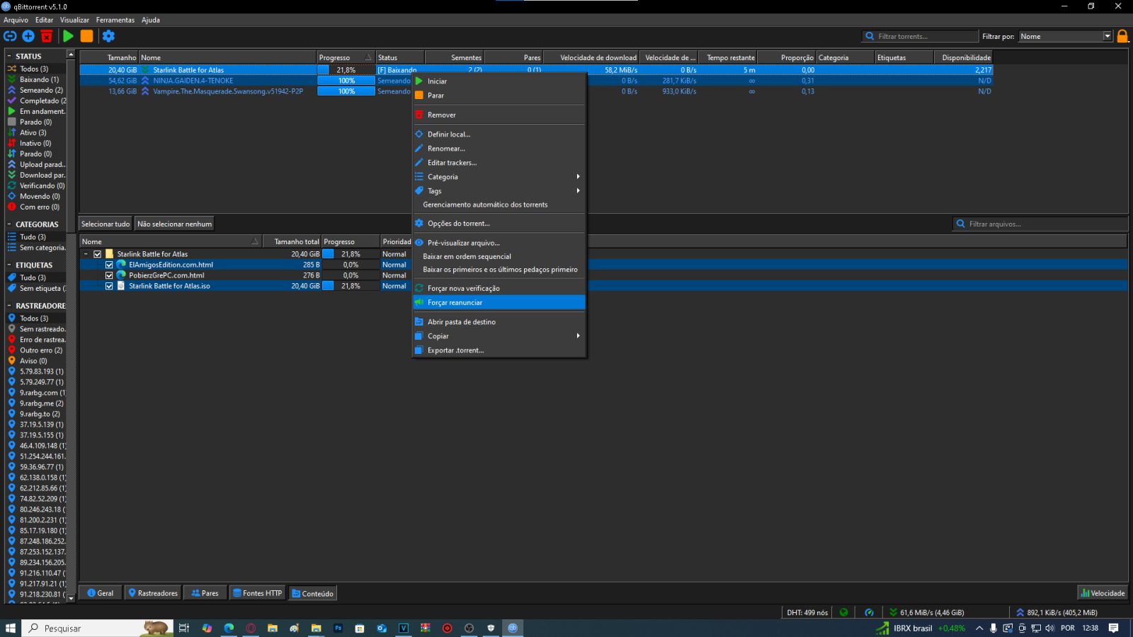Click the red trash remove torrent icon
This screenshot has height=637, width=1133.
[47, 36]
